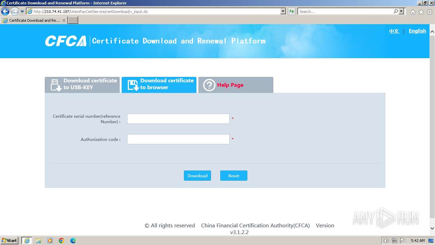The height and width of the screenshot is (245, 435).
Task: Click the China Financial Certification Authority text
Action: 255,226
